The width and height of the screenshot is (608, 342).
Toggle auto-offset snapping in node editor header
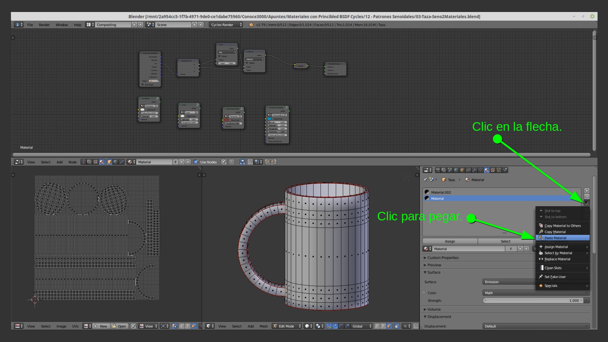click(242, 162)
